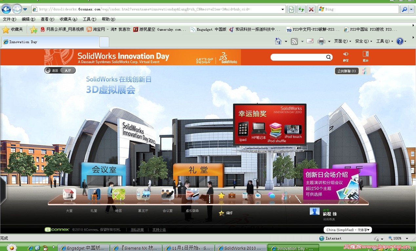Open the chat bubbles icon in dock
The image size is (416, 251).
tap(271, 195)
